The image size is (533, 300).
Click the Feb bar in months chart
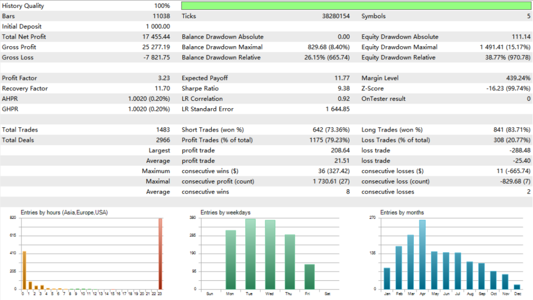tap(399, 268)
